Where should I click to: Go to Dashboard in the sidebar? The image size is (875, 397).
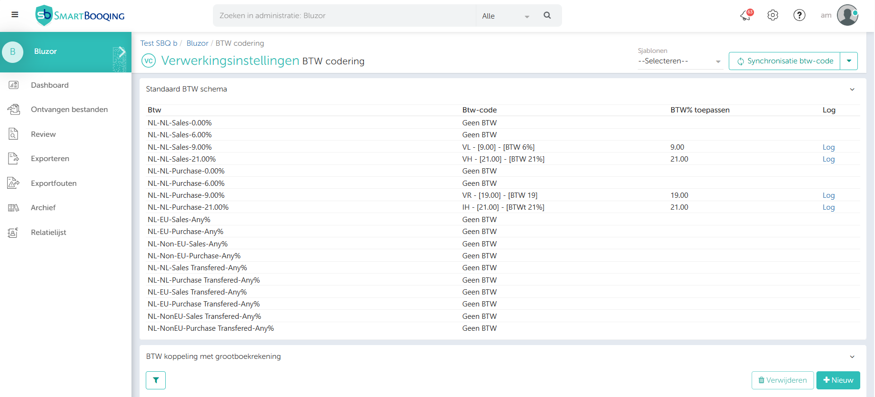pyautogui.click(x=50, y=85)
